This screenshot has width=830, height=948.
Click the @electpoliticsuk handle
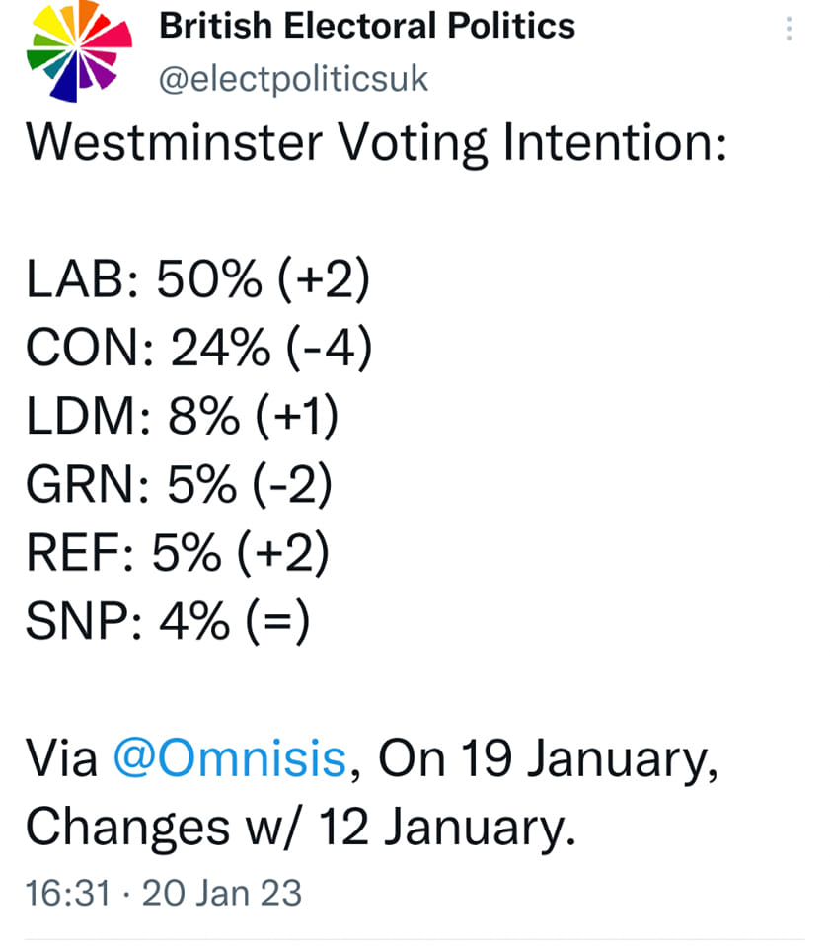[x=294, y=78]
